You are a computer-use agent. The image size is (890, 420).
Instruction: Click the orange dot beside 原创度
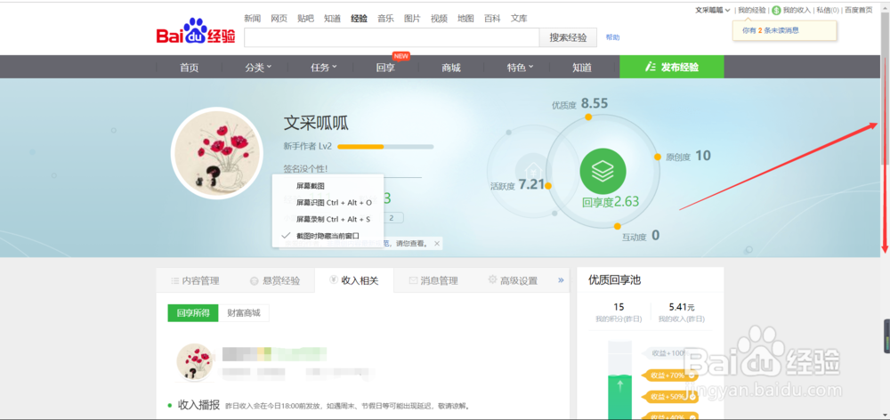(x=658, y=157)
